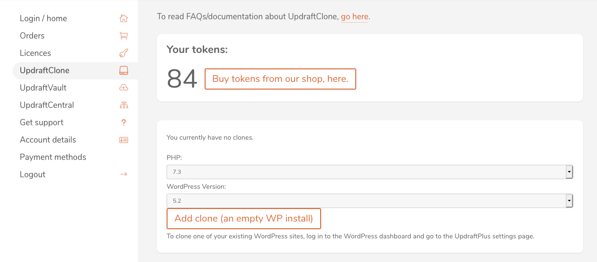
Task: Click Buy tokens from our shop button
Action: click(280, 79)
